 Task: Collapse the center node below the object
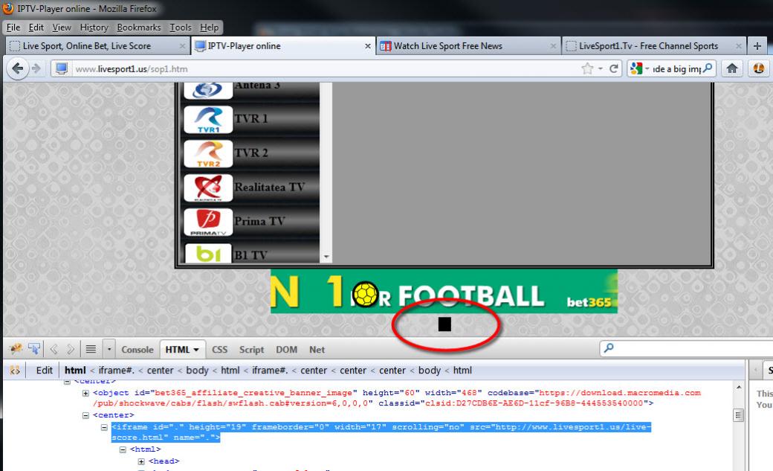[x=85, y=415]
